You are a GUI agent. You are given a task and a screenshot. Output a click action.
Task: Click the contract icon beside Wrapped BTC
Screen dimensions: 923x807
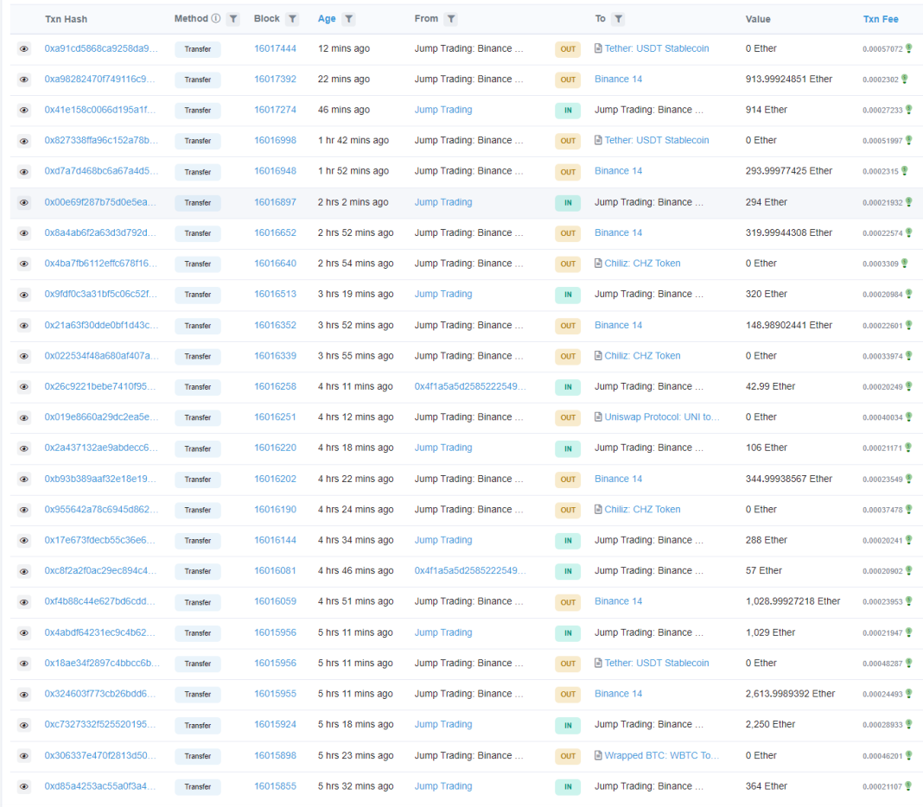pos(598,755)
